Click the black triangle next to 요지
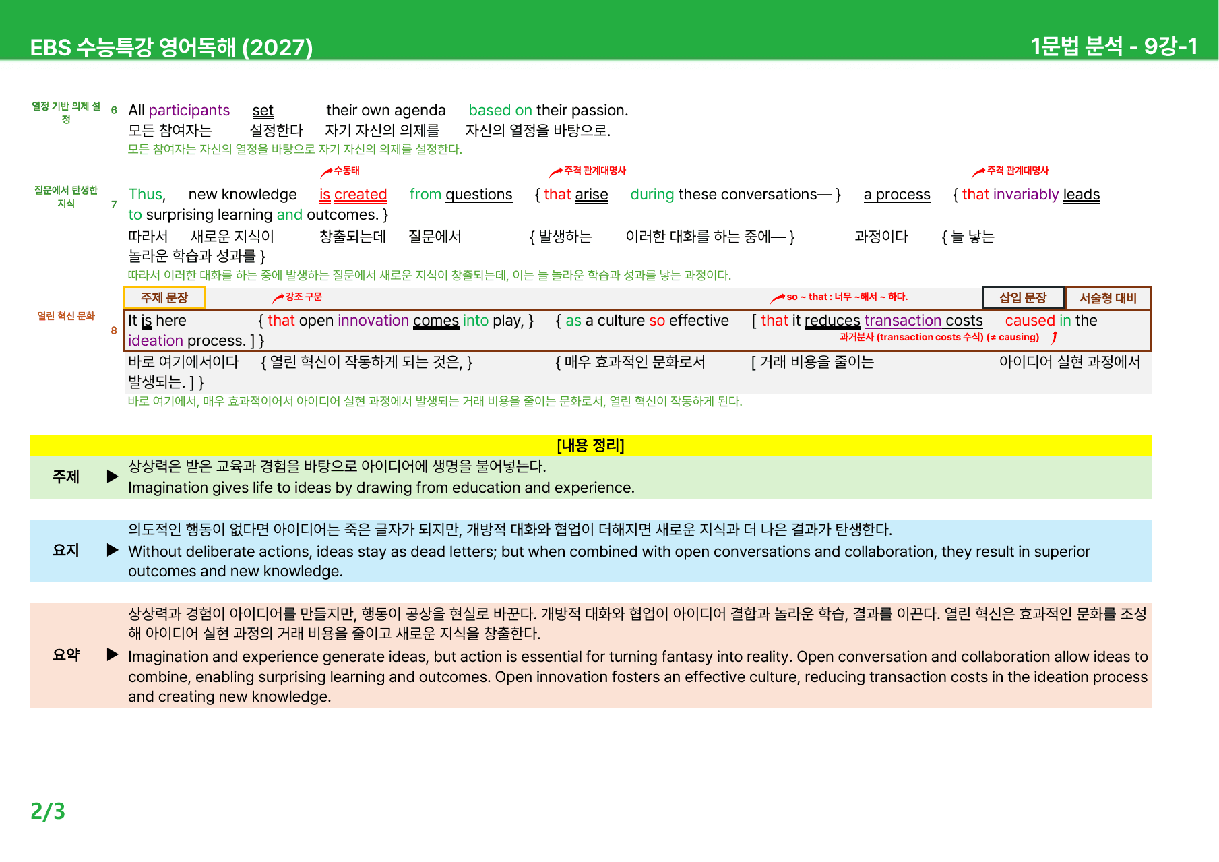The height and width of the screenshot is (862, 1219). click(x=113, y=550)
